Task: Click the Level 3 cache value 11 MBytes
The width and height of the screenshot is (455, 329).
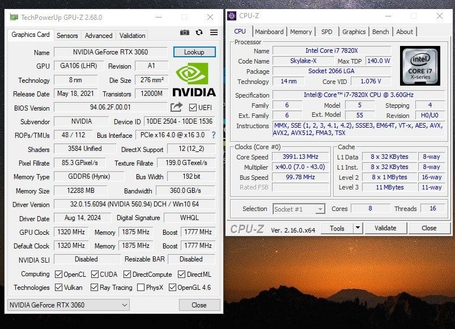Action: [x=390, y=187]
